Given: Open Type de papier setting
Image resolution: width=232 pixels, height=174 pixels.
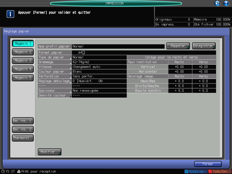Looking at the screenshot, I should (x=55, y=57).
